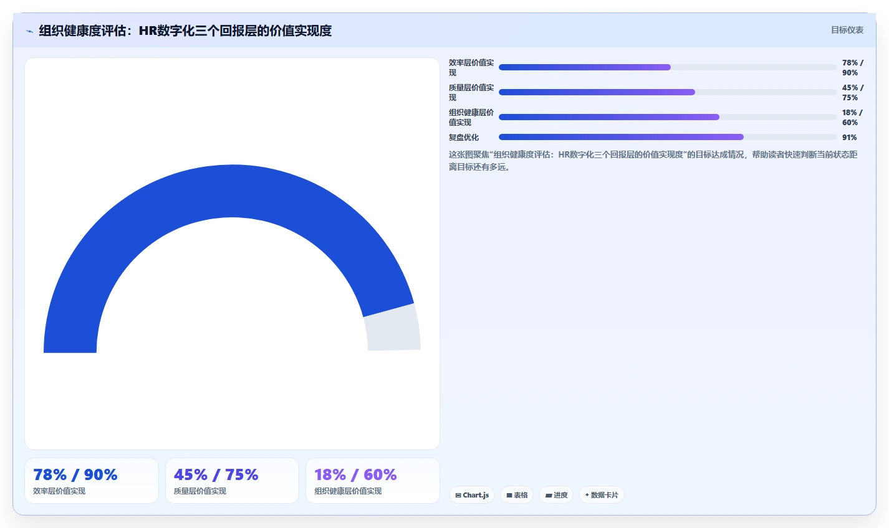The image size is (889, 528).
Task: Click the 45% / 75% value beside progress bar
Action: [852, 92]
